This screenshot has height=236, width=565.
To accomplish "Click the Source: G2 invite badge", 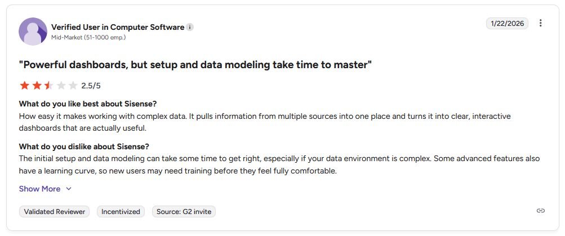I will [184, 212].
